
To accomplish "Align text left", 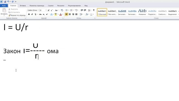I will (67, 14).
